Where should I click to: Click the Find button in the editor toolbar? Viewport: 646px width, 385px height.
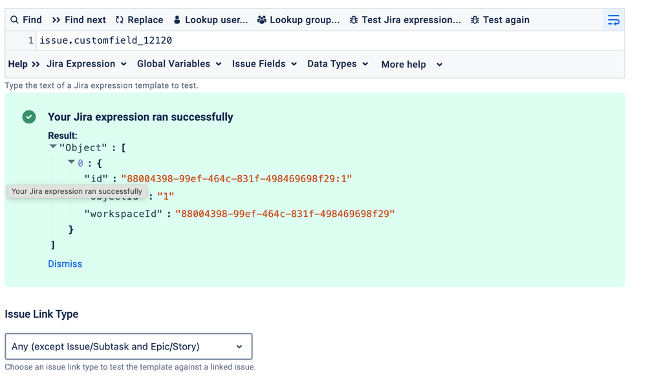26,20
